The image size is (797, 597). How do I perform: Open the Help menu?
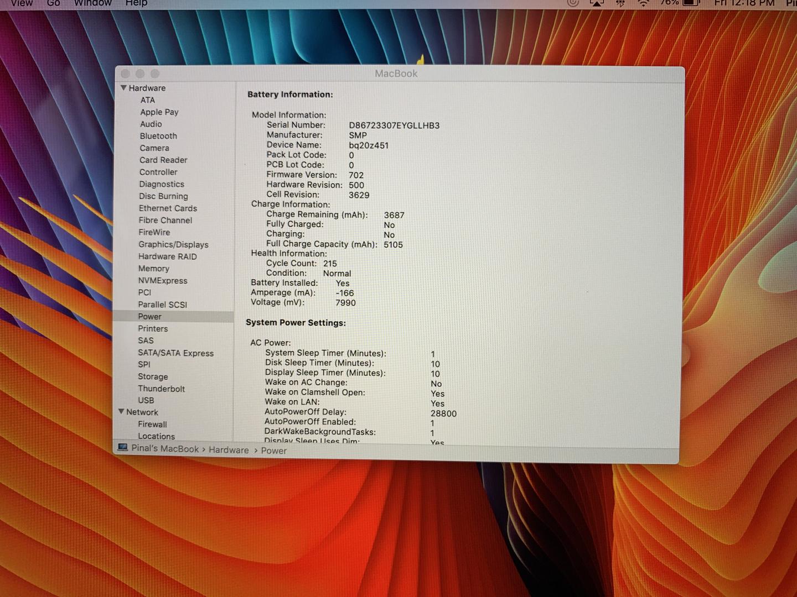(136, 3)
